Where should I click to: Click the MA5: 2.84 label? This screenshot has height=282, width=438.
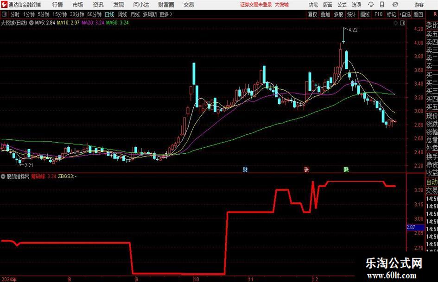[45, 23]
